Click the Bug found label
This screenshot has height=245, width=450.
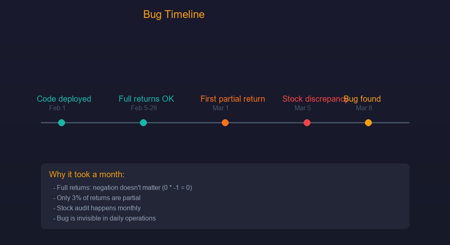pyautogui.click(x=363, y=99)
